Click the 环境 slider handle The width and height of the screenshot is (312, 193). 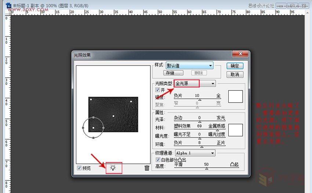tap(202, 147)
